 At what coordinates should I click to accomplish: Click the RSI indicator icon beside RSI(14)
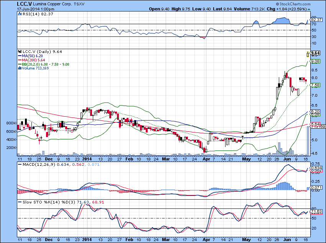tap(20, 14)
